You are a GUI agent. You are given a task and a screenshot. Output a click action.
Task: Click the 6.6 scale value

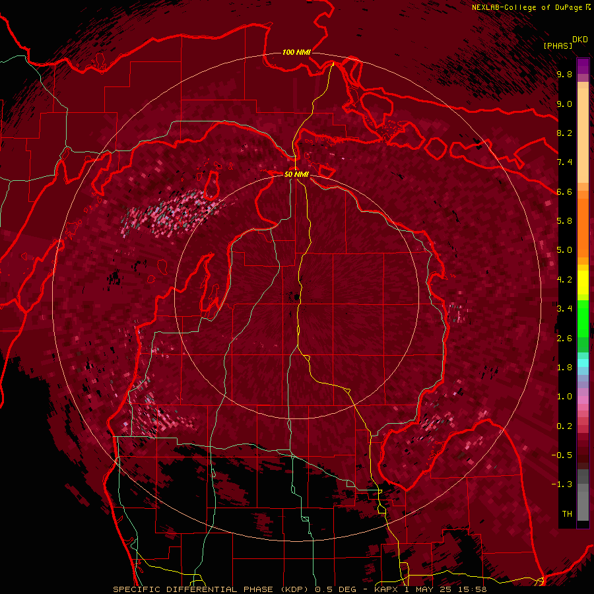coord(564,191)
